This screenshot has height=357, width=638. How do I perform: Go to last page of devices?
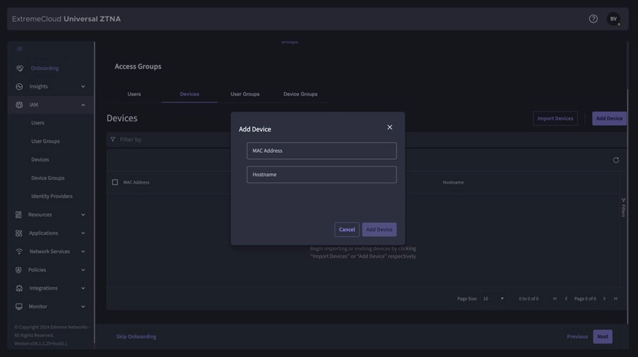click(615, 298)
